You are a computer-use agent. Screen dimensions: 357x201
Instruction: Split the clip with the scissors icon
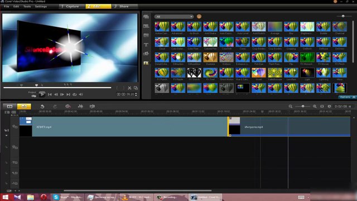click(129, 88)
